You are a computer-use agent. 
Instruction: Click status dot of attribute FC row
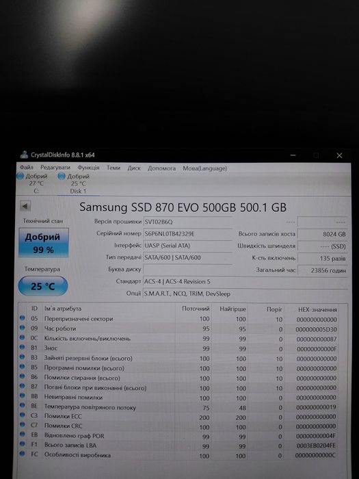click(22, 454)
